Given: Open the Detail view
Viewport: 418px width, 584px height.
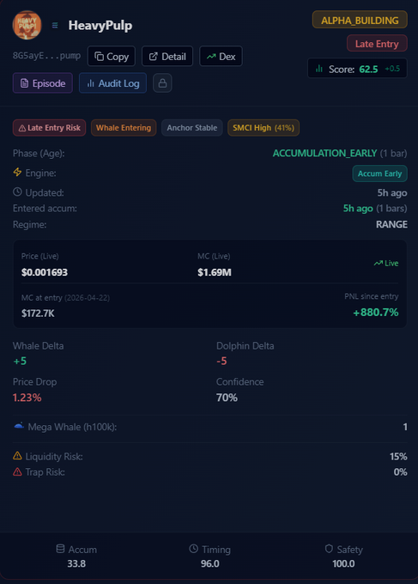Looking at the screenshot, I should pos(167,56).
